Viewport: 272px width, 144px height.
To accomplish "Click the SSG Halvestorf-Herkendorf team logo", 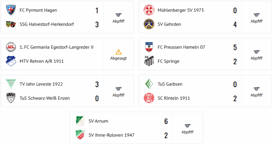I will coord(11,24).
